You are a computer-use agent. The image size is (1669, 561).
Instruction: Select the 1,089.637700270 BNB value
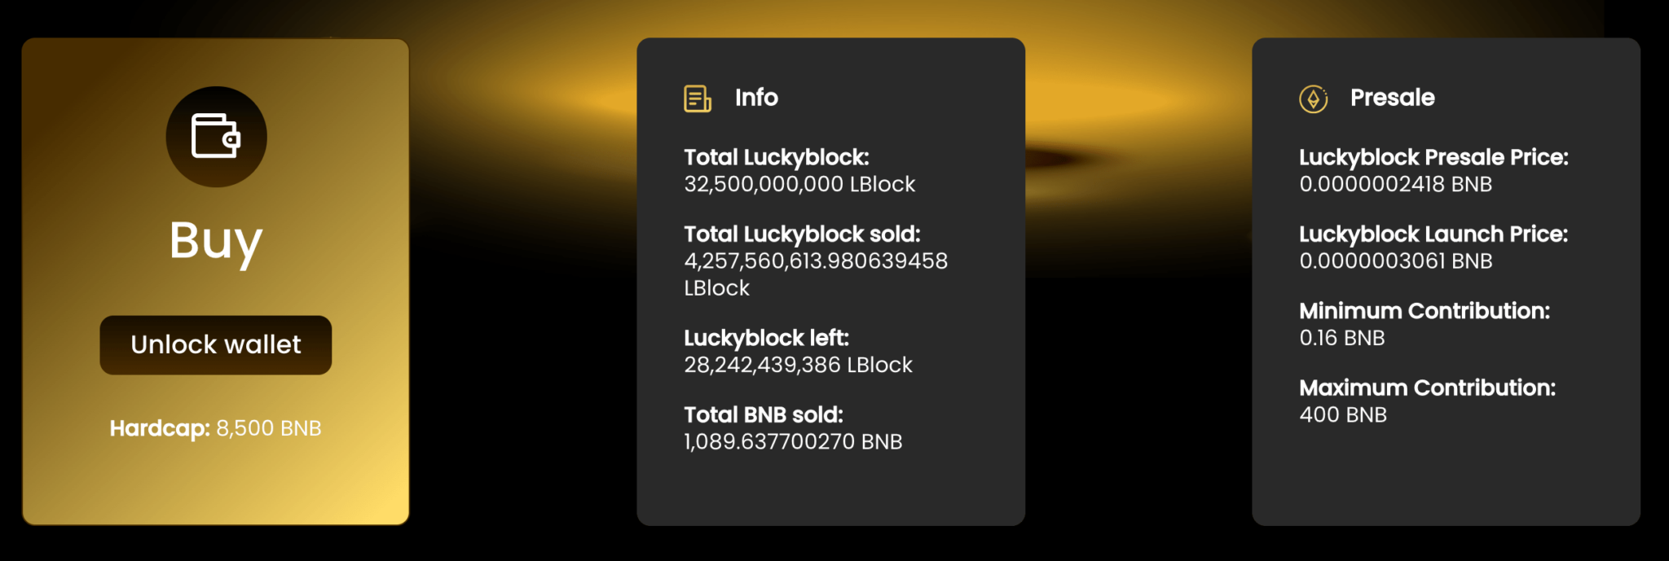793,441
